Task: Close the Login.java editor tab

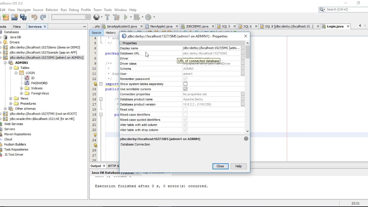Action: click(x=348, y=26)
